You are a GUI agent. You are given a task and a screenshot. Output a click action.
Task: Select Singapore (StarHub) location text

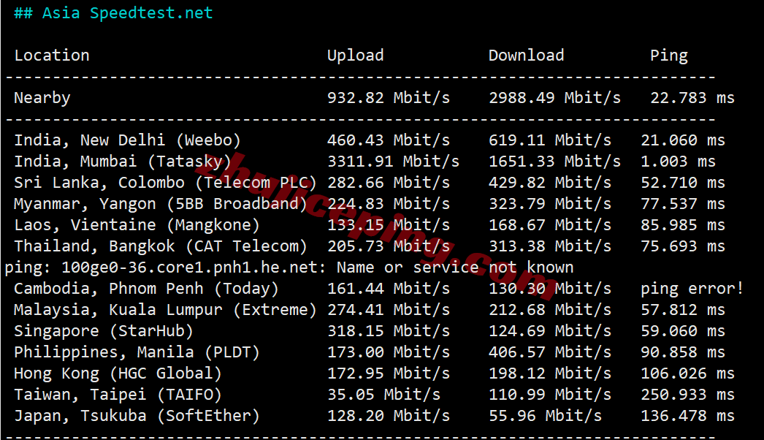[x=103, y=331]
